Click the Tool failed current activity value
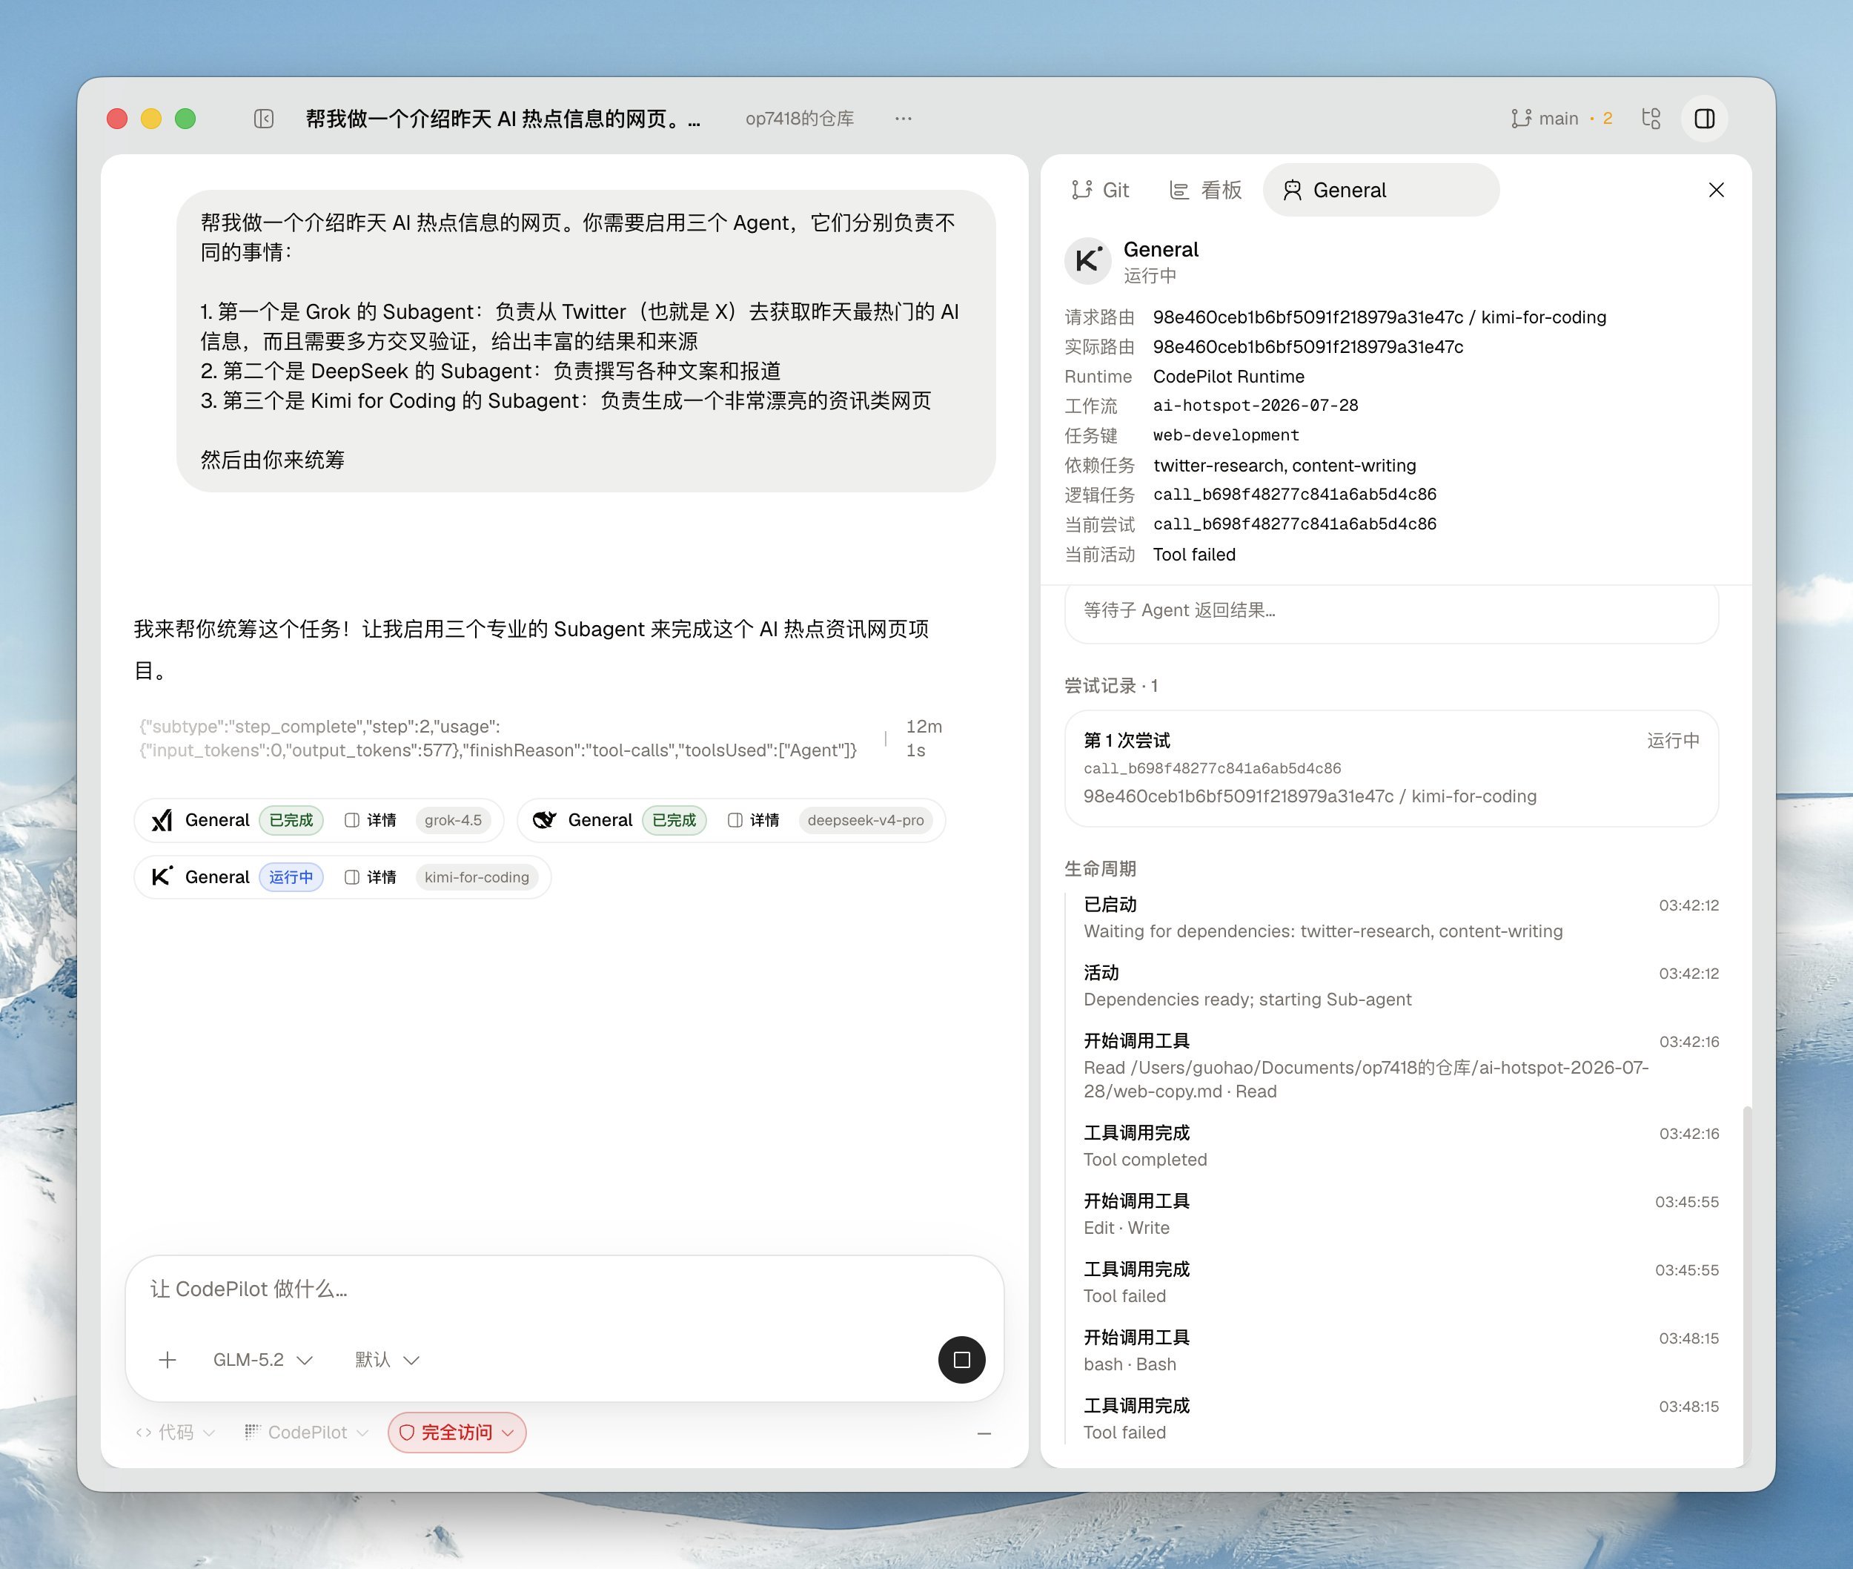The height and width of the screenshot is (1569, 1853). 1194,554
